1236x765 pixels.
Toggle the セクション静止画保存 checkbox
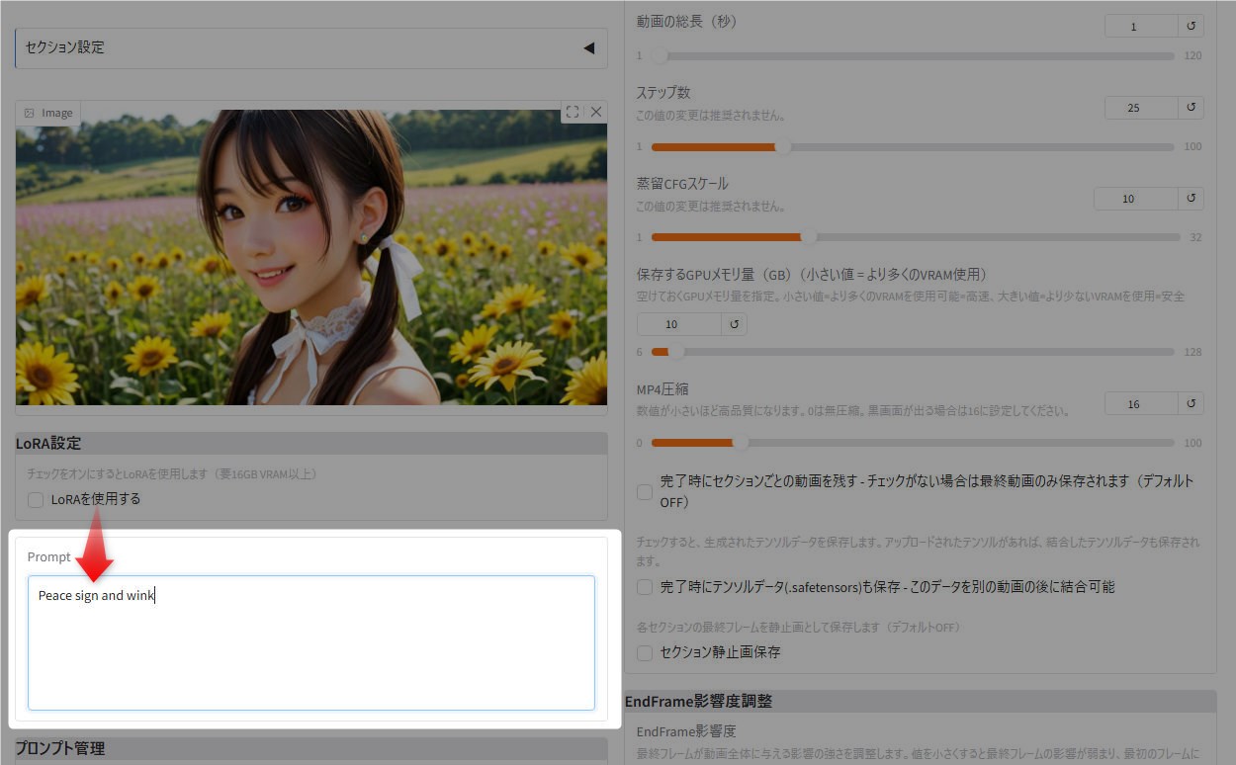pyautogui.click(x=645, y=652)
